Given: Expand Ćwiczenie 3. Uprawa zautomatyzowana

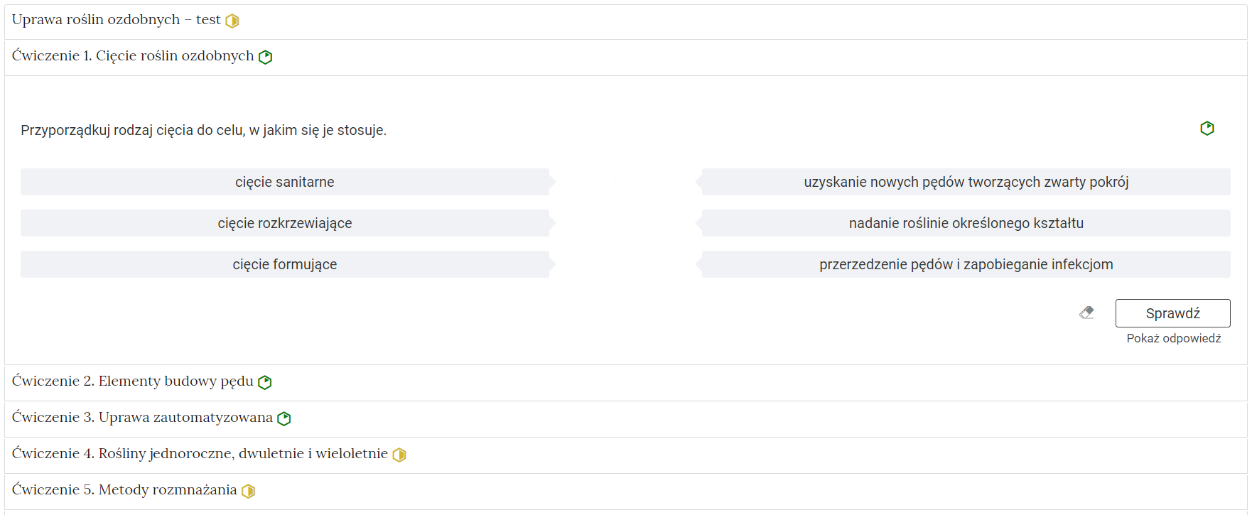Looking at the screenshot, I should tap(142, 418).
